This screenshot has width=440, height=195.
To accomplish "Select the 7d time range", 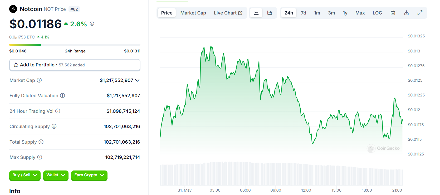I will pyautogui.click(x=304, y=13).
